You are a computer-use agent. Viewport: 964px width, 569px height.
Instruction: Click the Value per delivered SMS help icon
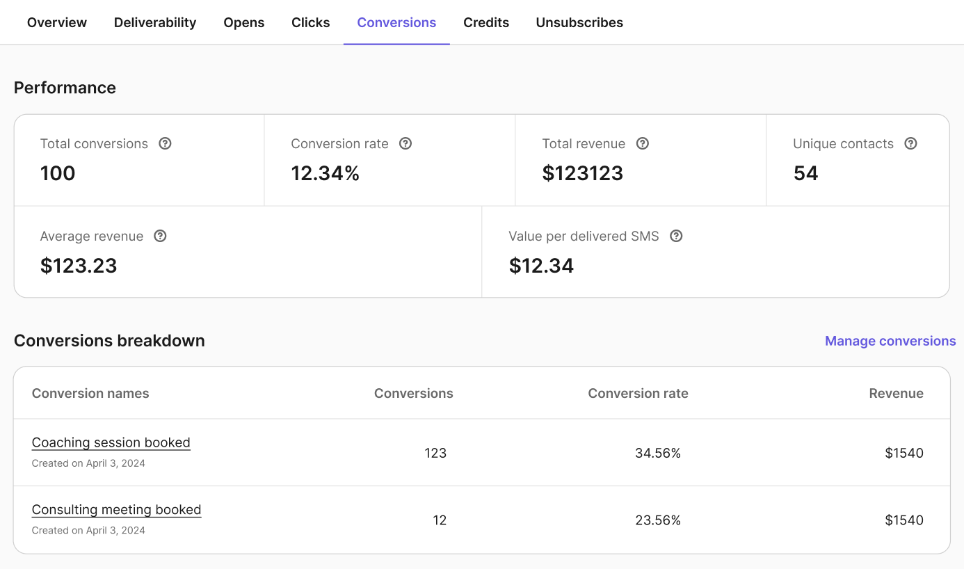point(676,236)
